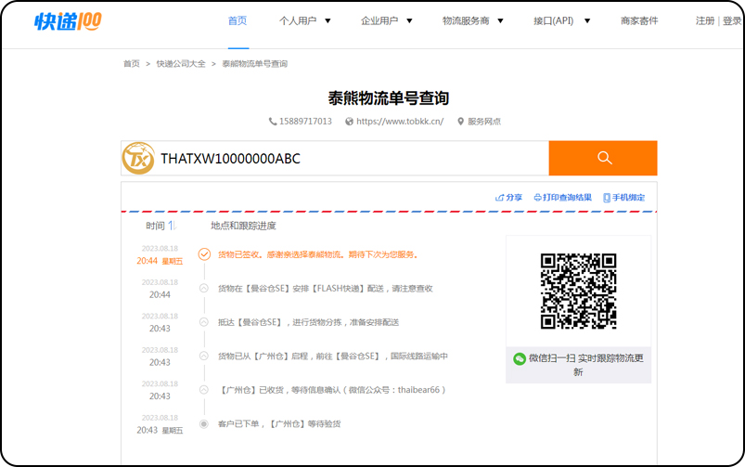Open 快递公司大全 breadcrumb link
This screenshot has height=467, width=745.
click(x=181, y=64)
